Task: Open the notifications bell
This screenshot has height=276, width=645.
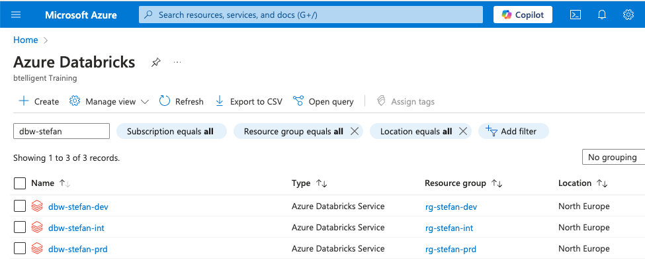Action: (602, 15)
